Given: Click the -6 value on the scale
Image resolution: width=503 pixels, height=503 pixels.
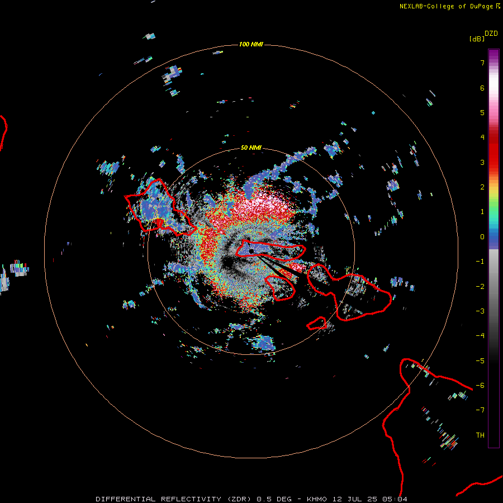Looking at the screenshot, I should click(480, 386).
